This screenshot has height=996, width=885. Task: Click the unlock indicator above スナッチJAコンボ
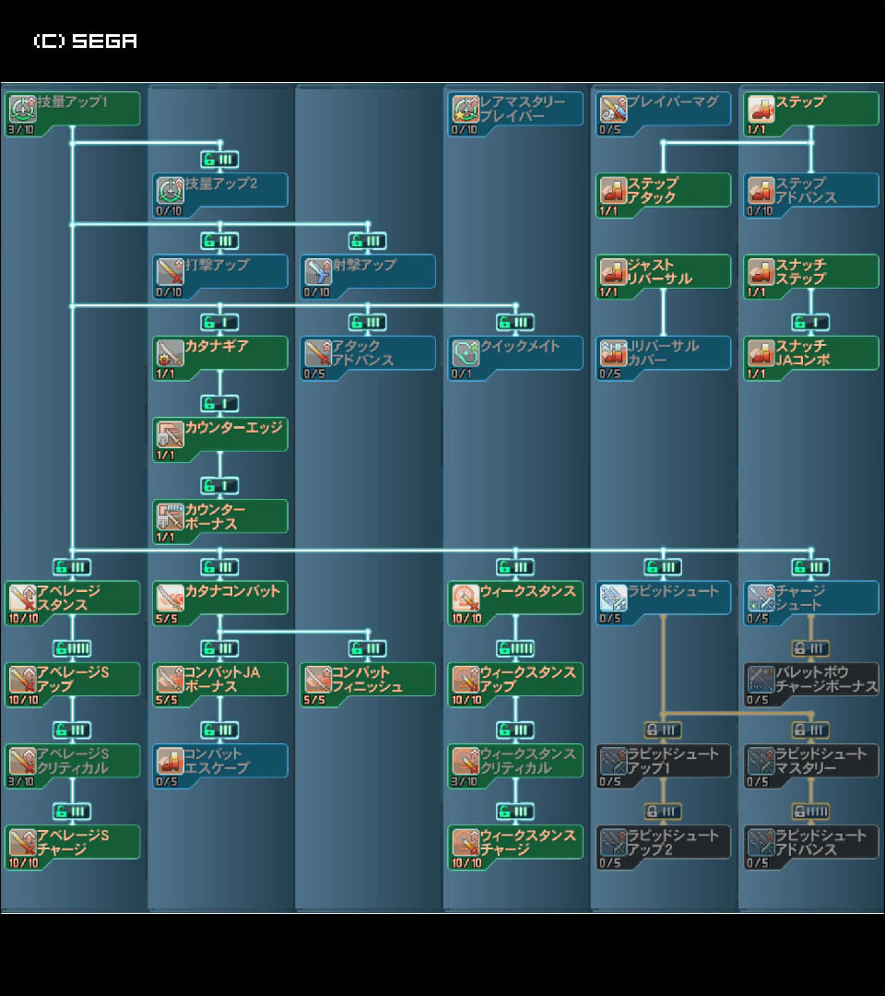810,322
